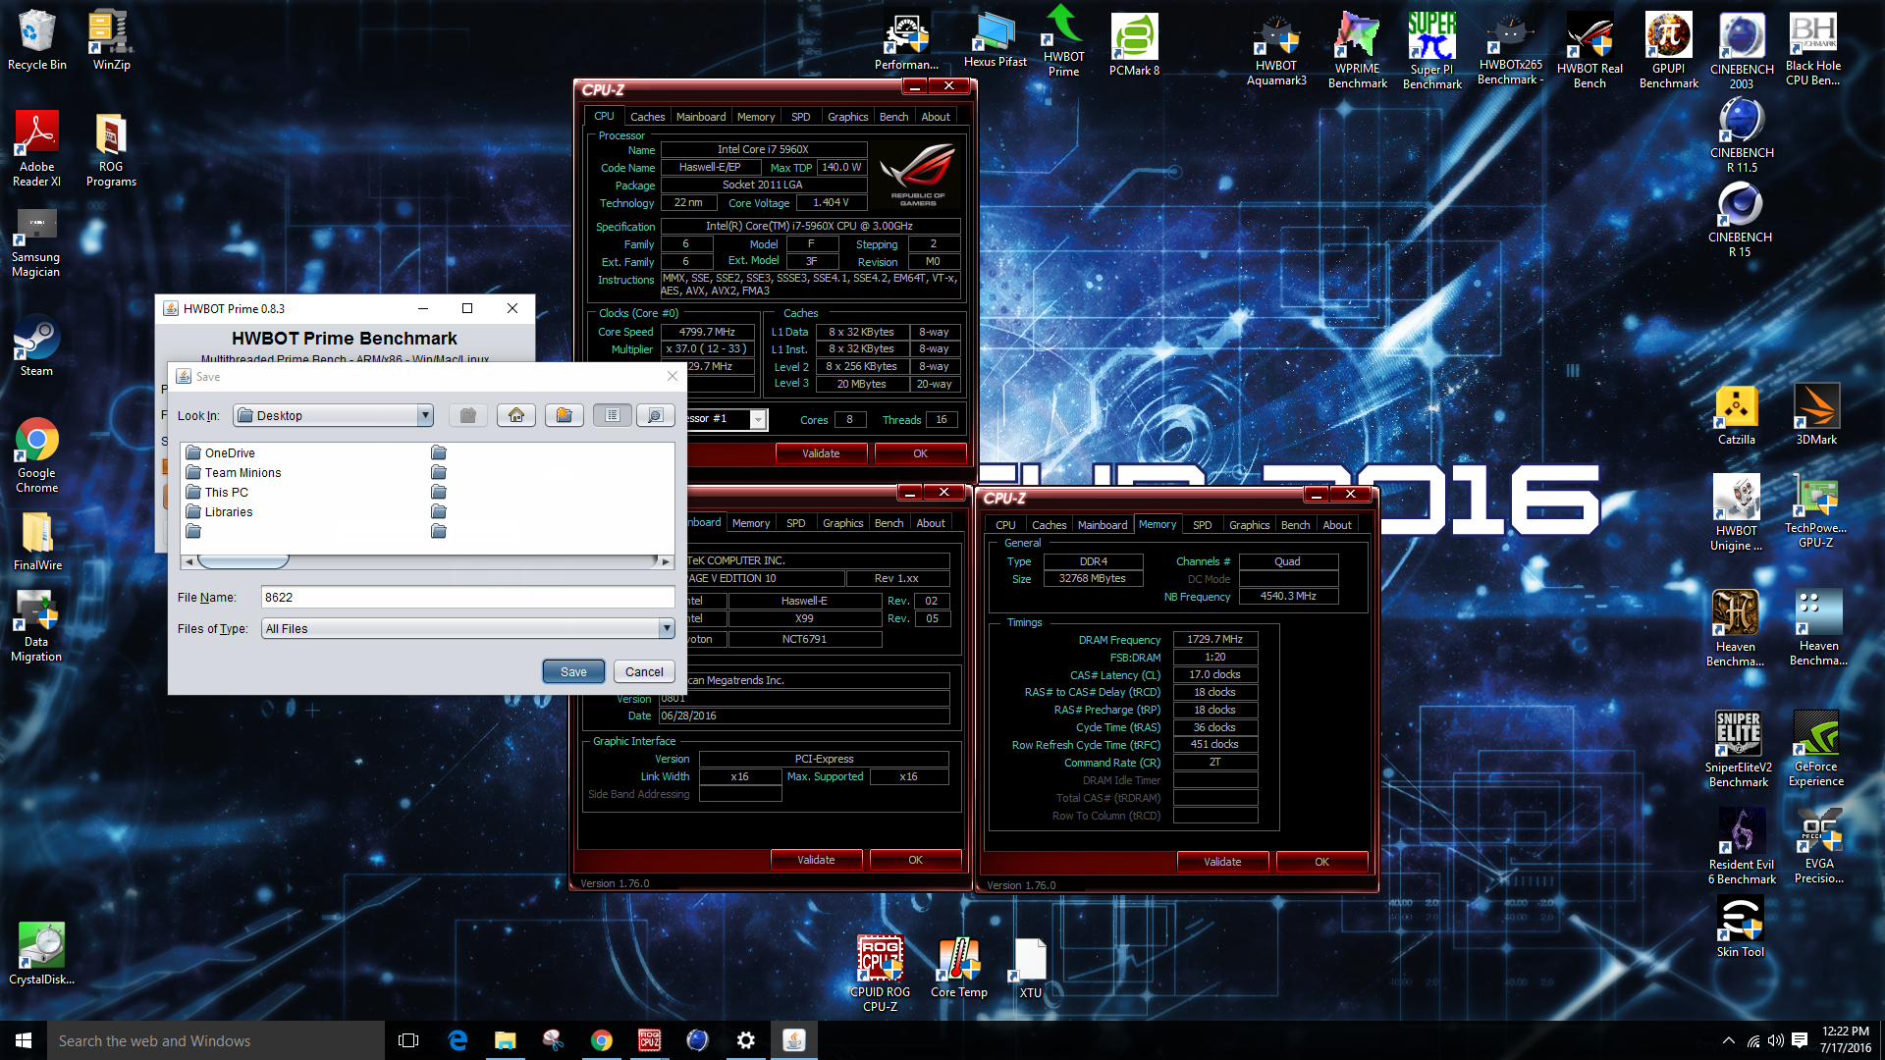Click OK in Memory CPU-Z window

coord(1321,862)
